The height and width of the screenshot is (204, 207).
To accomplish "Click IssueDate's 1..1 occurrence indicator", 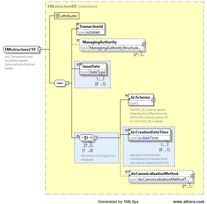I will (100, 79).
